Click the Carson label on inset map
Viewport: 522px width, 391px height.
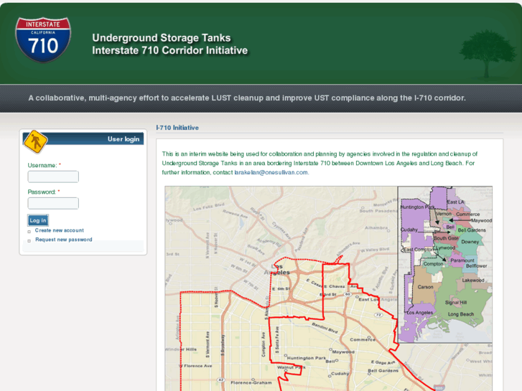(426, 287)
